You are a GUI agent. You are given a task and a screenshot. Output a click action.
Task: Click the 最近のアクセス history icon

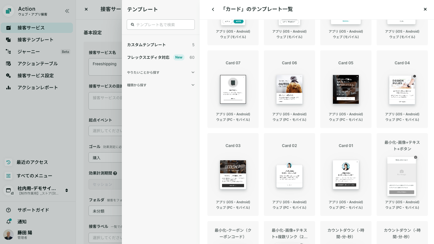(x=8, y=162)
